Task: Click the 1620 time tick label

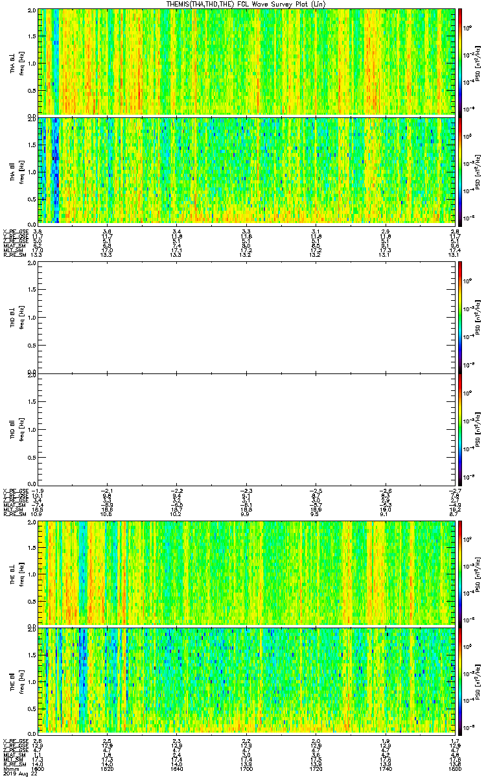Action: [107, 768]
